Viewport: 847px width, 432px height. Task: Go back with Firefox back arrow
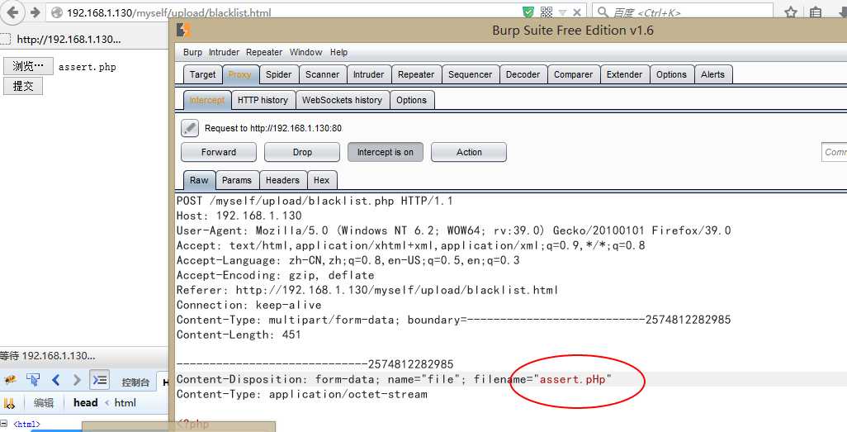click(12, 12)
